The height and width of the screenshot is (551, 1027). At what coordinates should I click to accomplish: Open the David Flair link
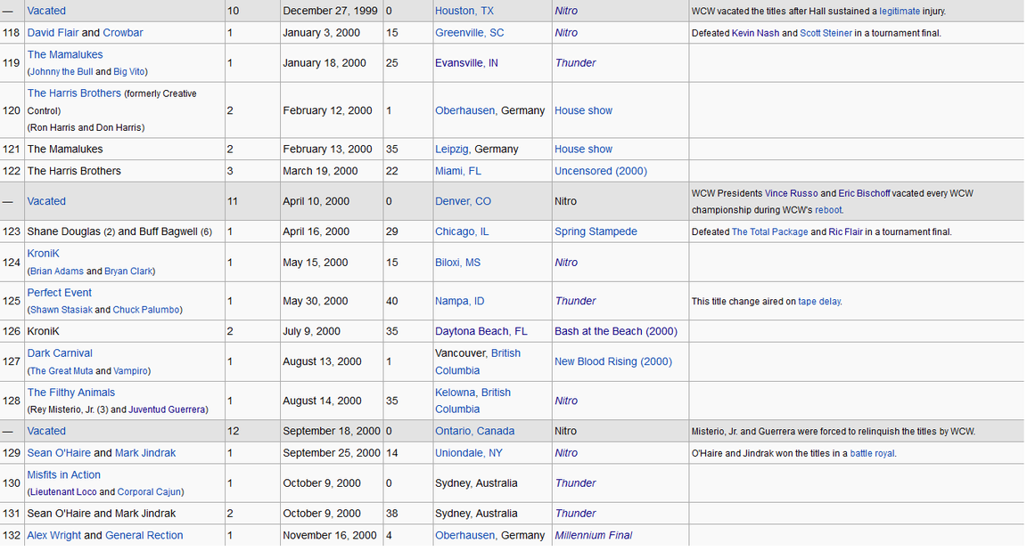pos(53,33)
